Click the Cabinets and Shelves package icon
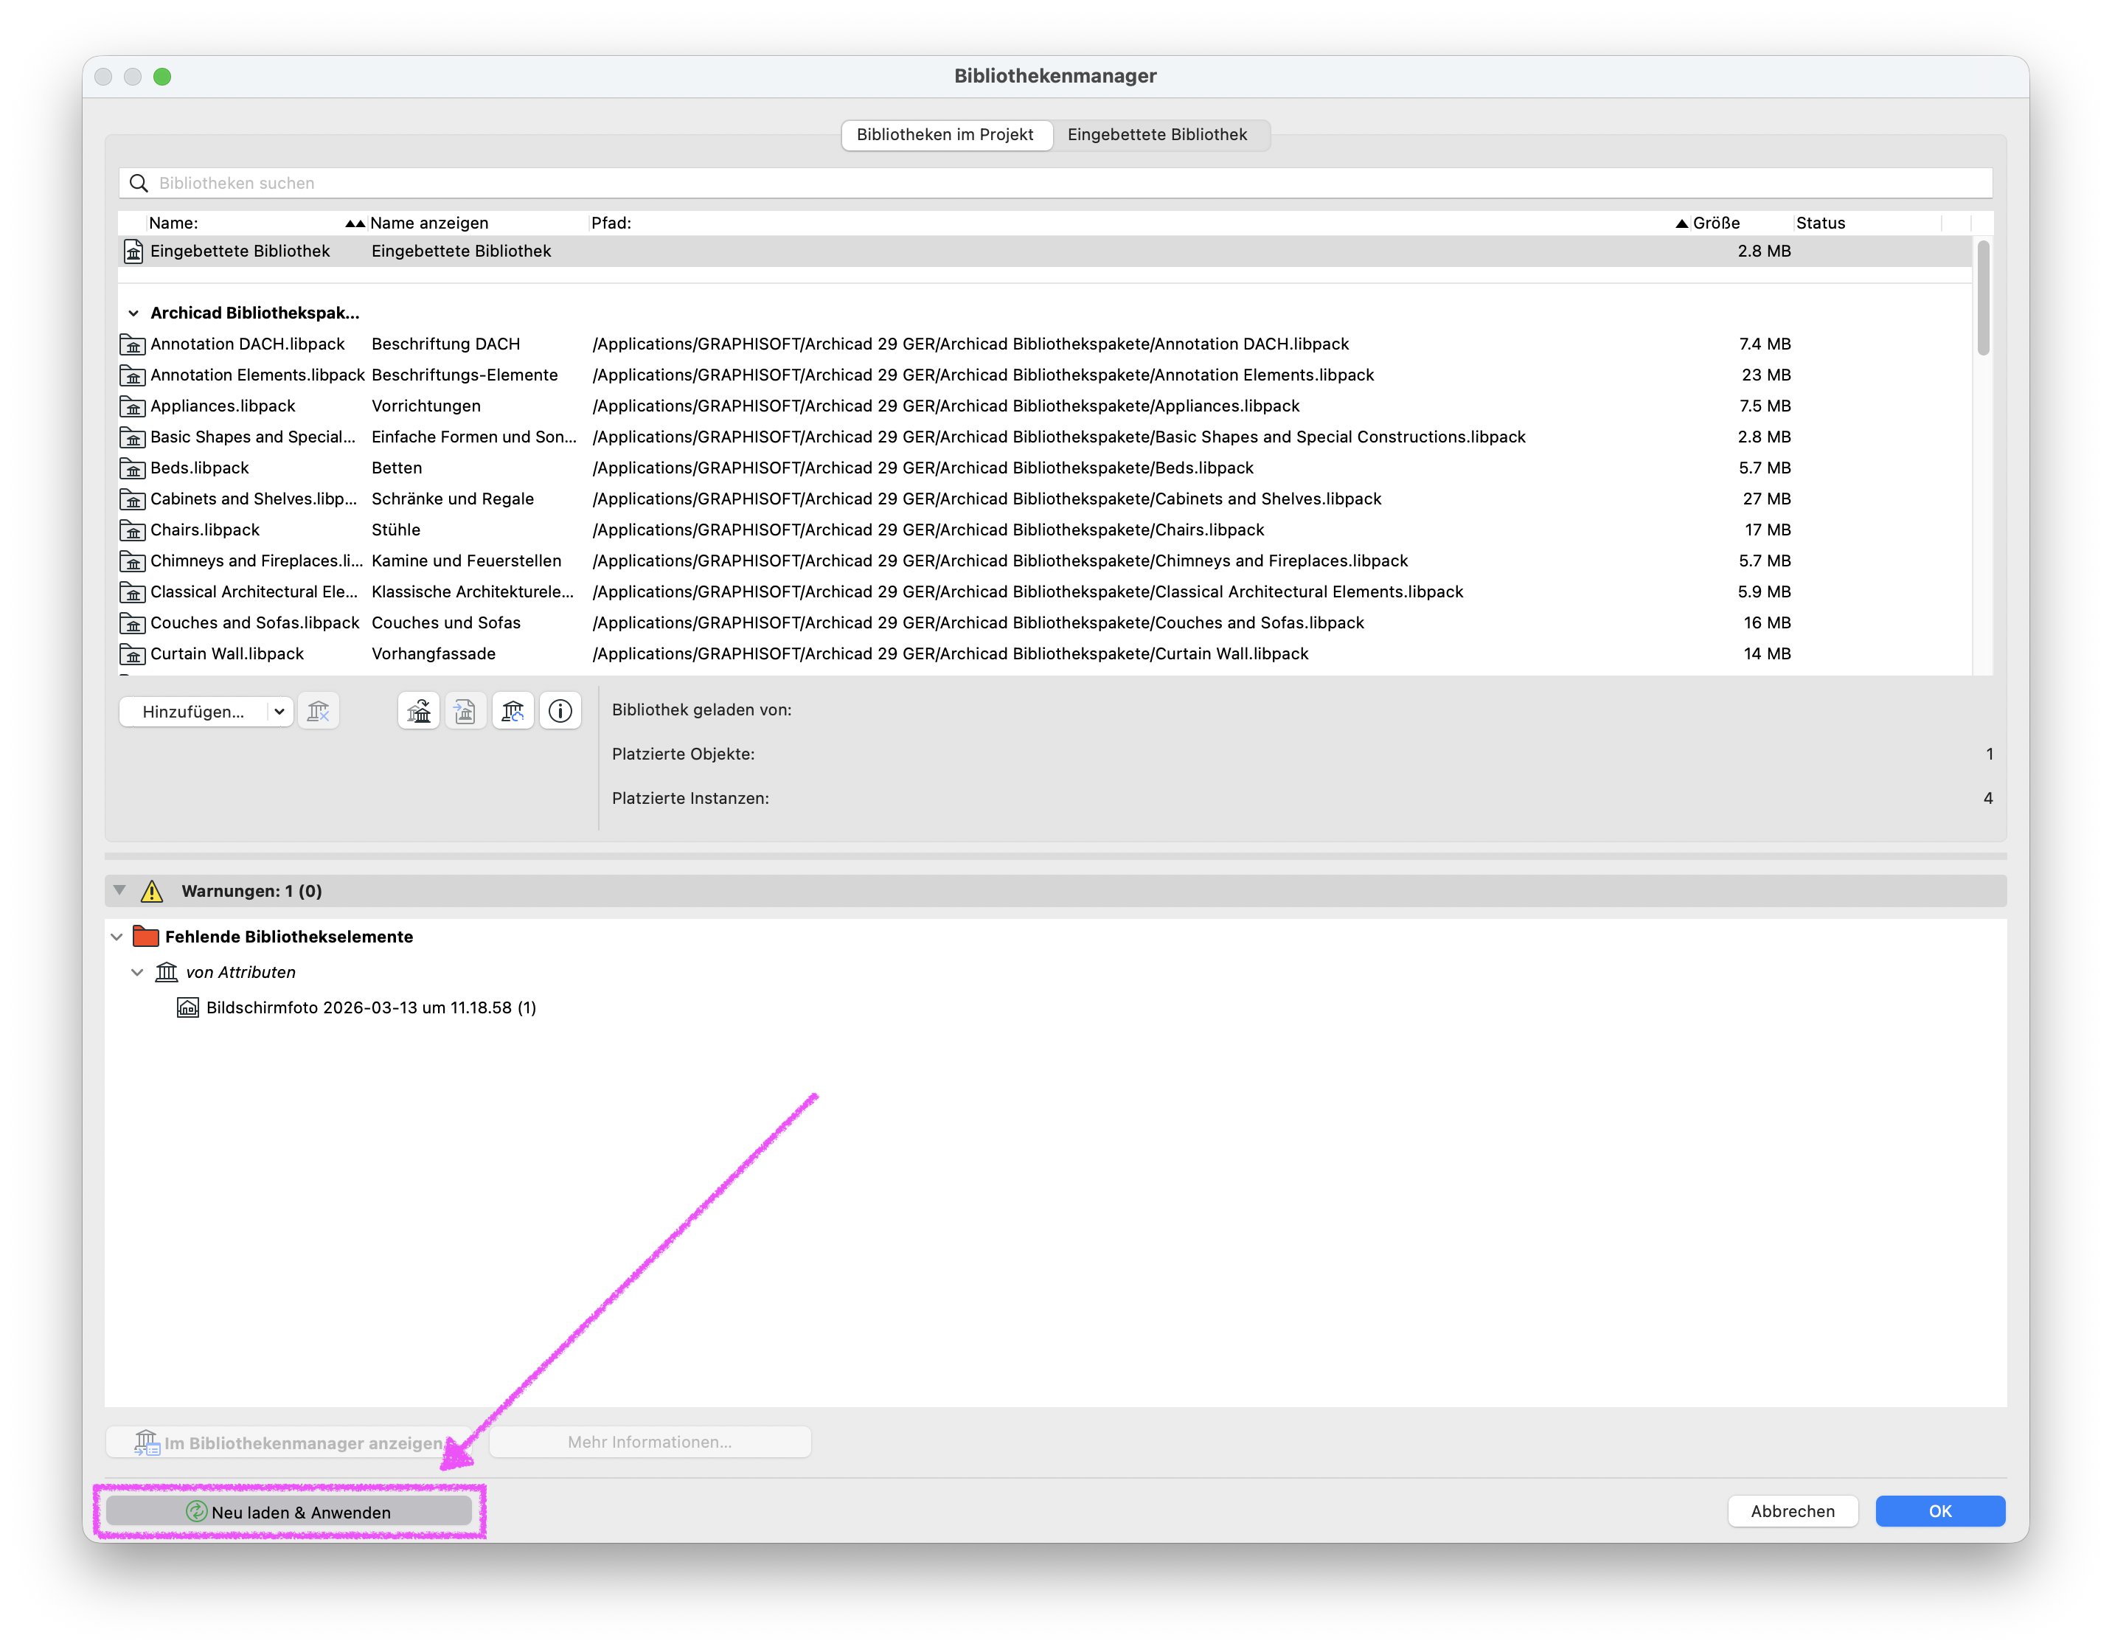Image resolution: width=2112 pixels, height=1652 pixels. pos(133,499)
